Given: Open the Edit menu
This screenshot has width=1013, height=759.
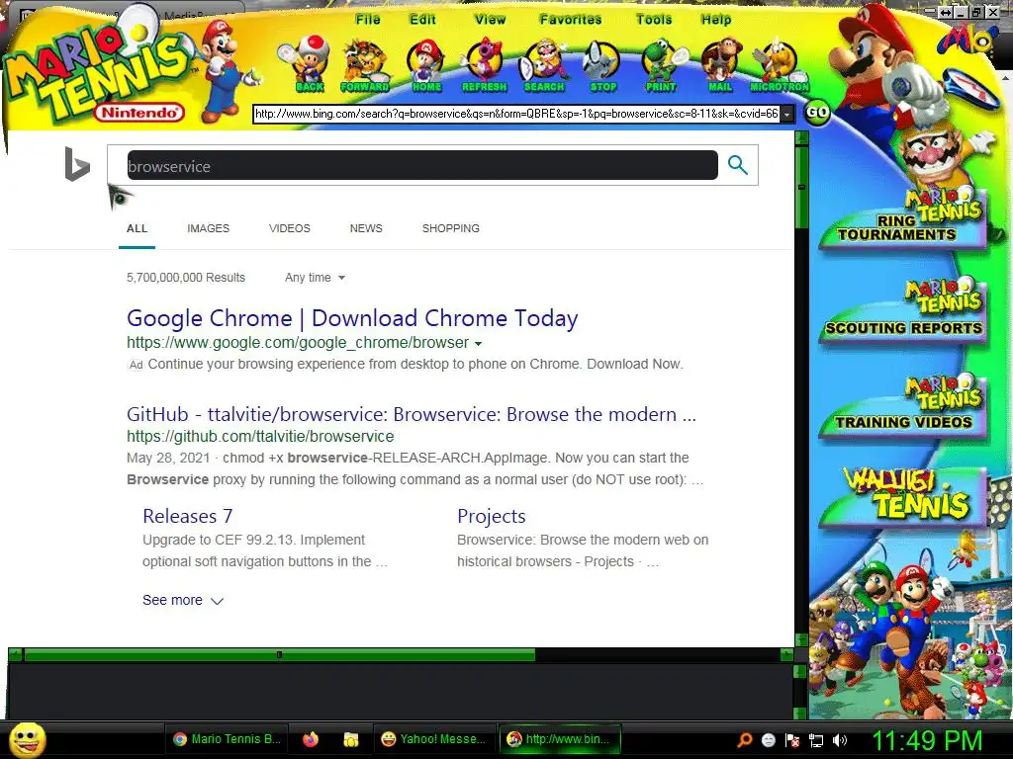Looking at the screenshot, I should click(422, 20).
